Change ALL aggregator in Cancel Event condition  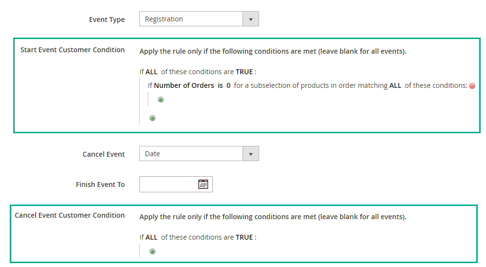[x=151, y=237]
